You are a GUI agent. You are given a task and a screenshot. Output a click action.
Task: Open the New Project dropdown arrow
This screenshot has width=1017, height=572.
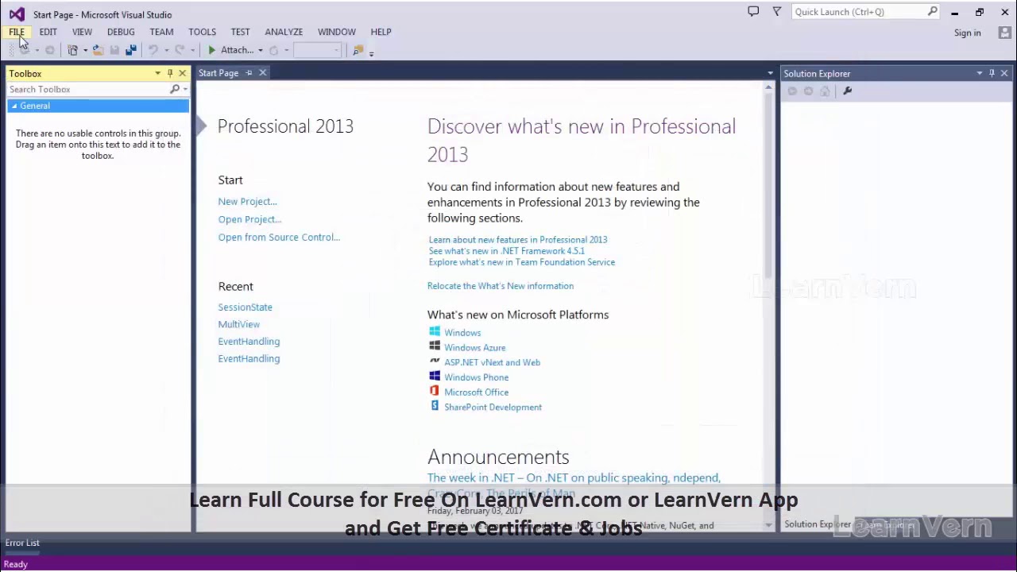tap(85, 50)
